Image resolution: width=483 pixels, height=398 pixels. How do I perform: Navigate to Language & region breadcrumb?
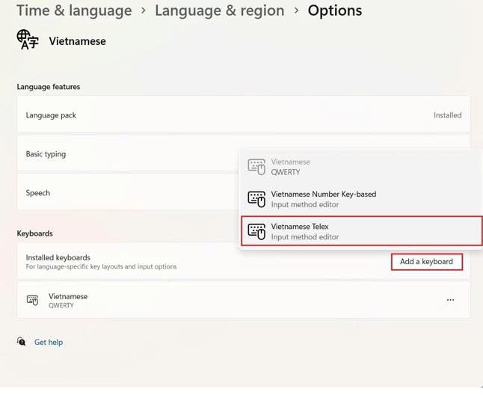click(219, 11)
